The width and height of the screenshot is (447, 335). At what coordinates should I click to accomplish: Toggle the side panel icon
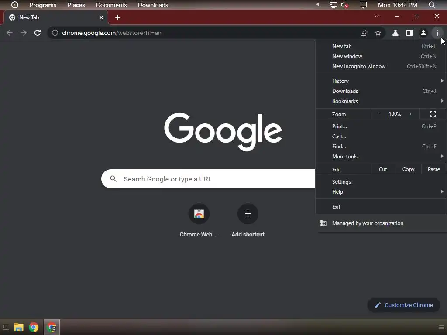coord(409,33)
